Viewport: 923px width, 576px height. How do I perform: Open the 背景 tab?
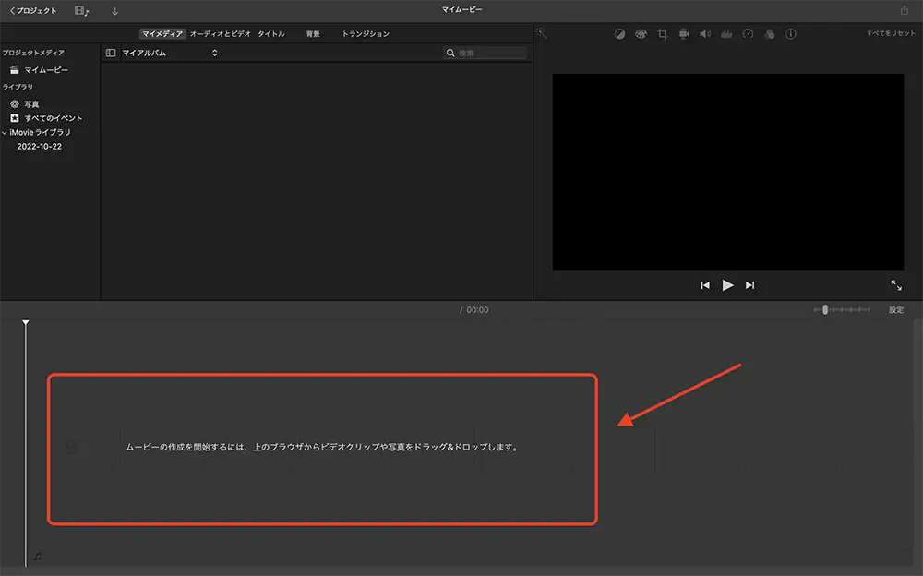point(313,34)
